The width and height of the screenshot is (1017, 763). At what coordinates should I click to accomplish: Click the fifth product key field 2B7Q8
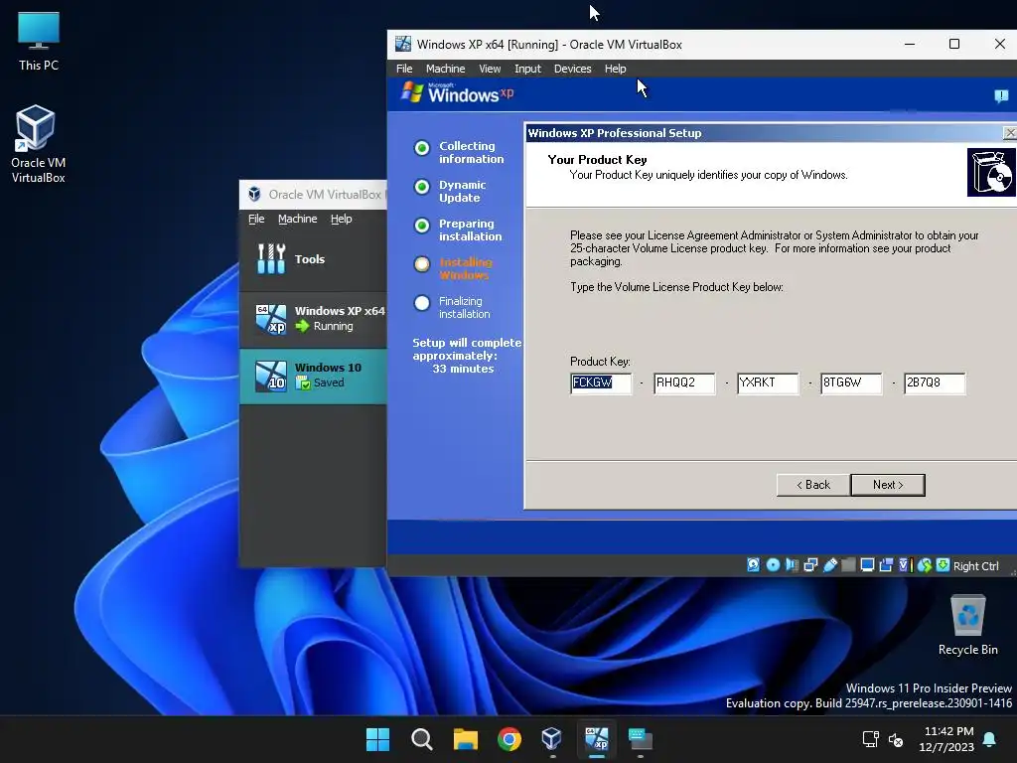point(935,382)
